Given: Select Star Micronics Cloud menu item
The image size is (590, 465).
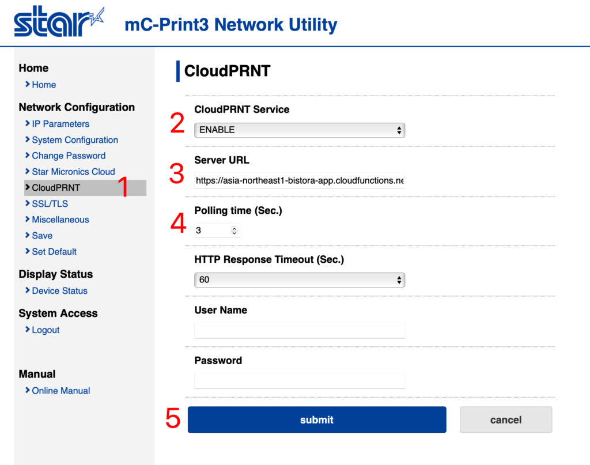Looking at the screenshot, I should click(x=73, y=172).
